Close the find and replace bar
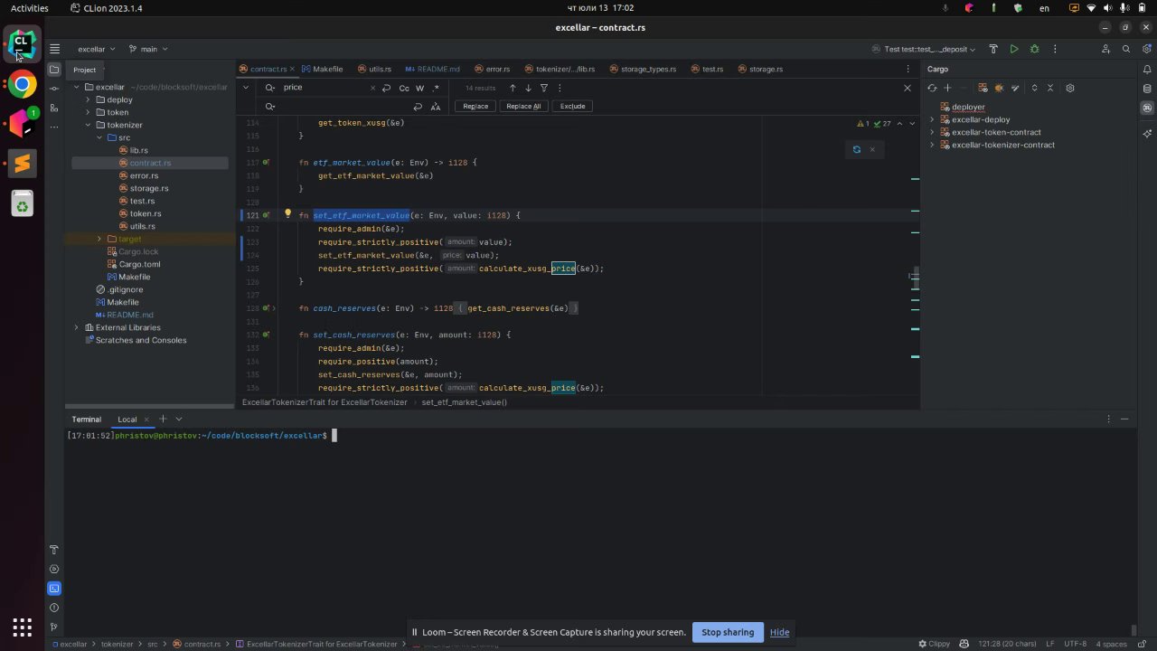The height and width of the screenshot is (651, 1157). coord(908,88)
